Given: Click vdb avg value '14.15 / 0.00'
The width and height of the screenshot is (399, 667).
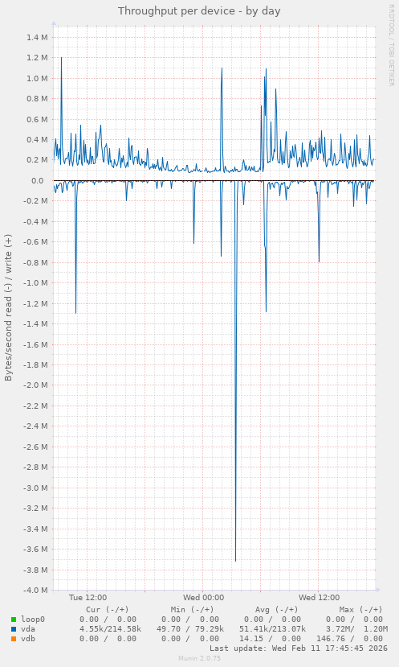Looking at the screenshot, I should pos(272,639).
